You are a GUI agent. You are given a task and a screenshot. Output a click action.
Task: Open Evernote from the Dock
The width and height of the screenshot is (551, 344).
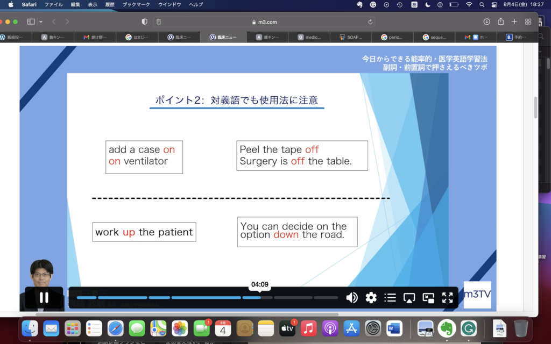coord(447,328)
